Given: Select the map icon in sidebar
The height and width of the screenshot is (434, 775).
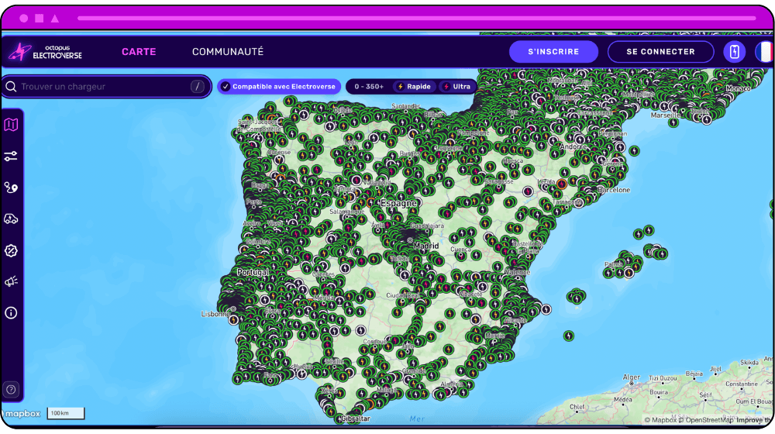Looking at the screenshot, I should [11, 125].
